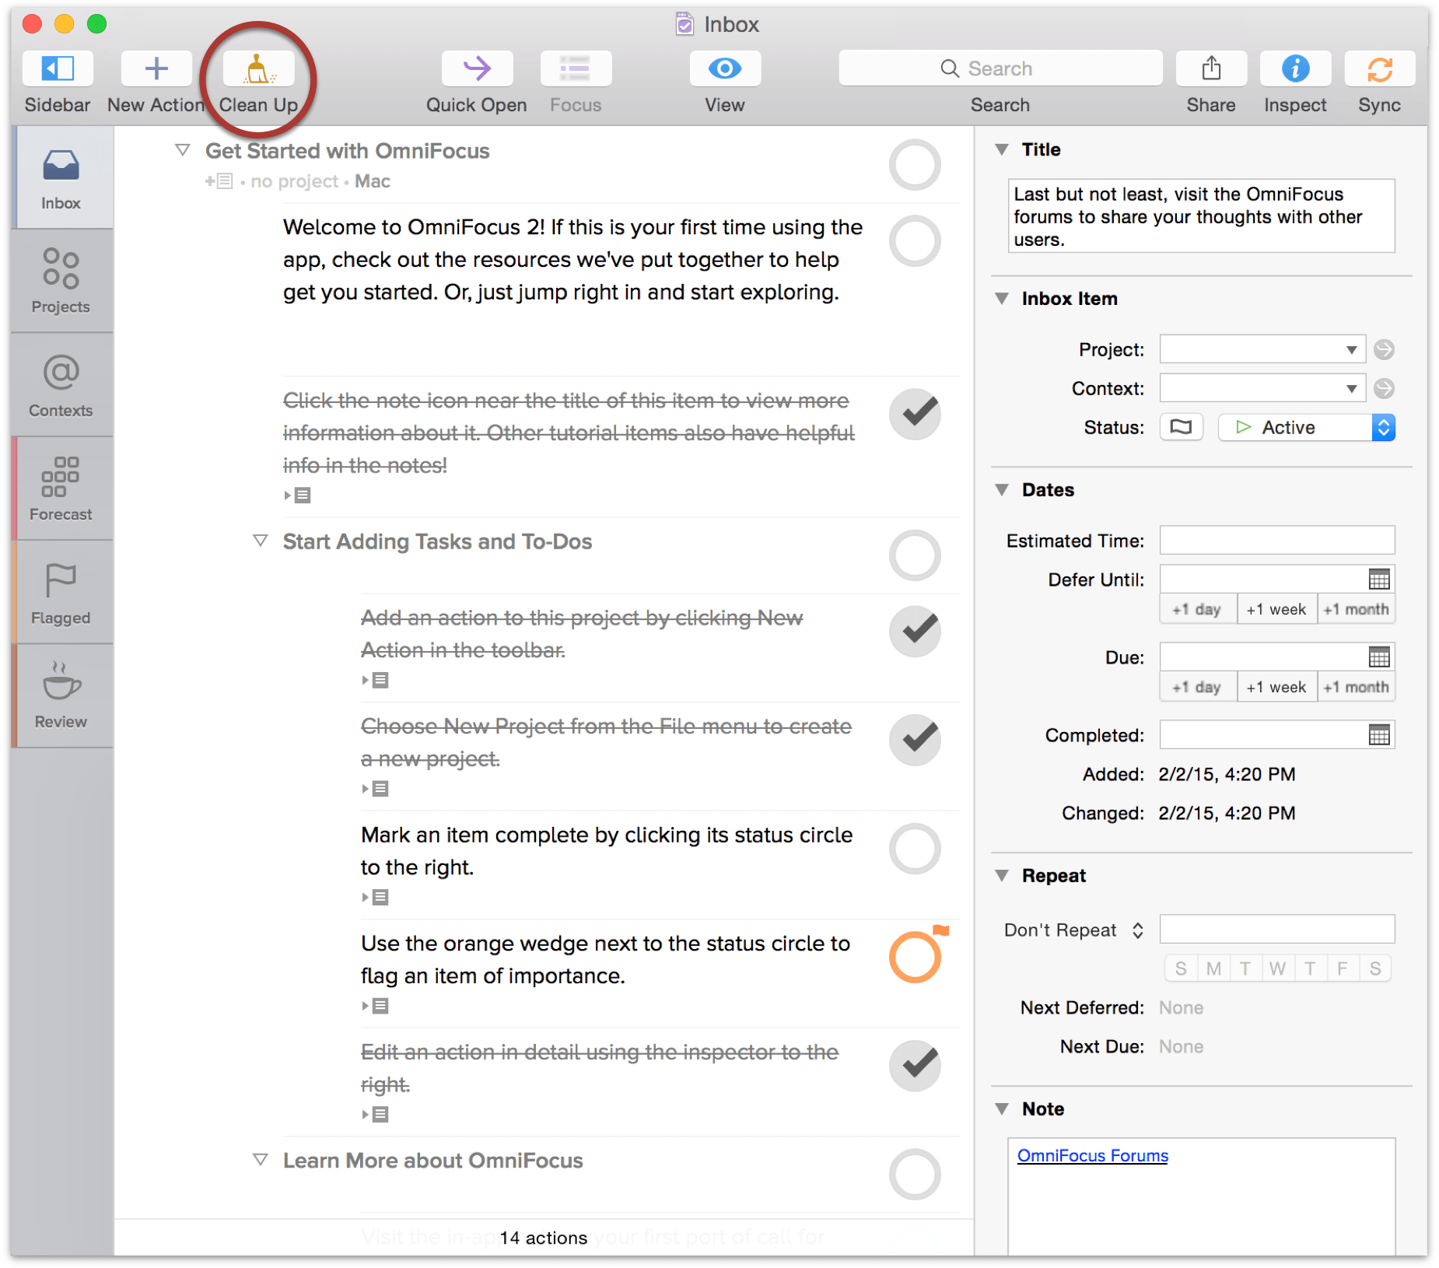Switch to the Contexts perspective
Image resolution: width=1439 pixels, height=1268 pixels.
61,385
